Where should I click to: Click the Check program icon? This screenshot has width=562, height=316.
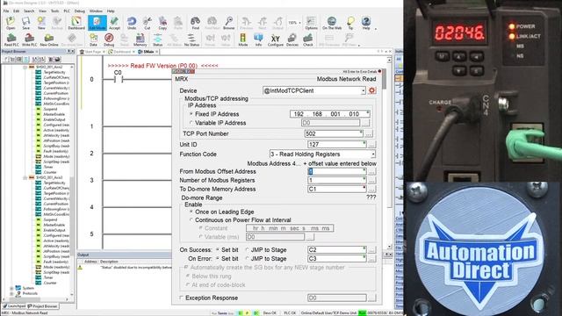(308, 39)
